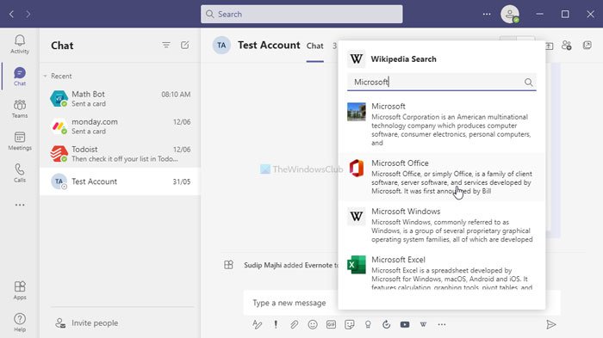Viewport: 603px width, 338px height.
Task: Open the Chat section in sidebar
Action: (20, 77)
